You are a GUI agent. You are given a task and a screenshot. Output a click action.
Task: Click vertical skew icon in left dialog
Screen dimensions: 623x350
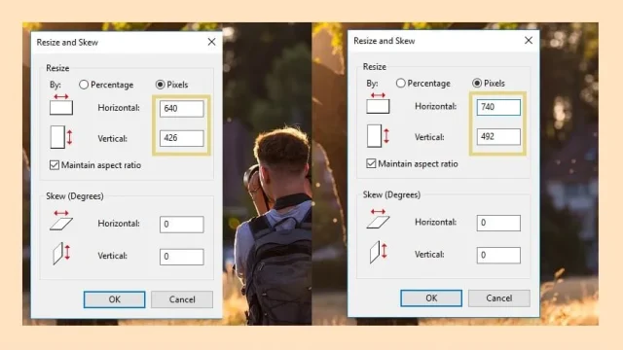tap(61, 253)
